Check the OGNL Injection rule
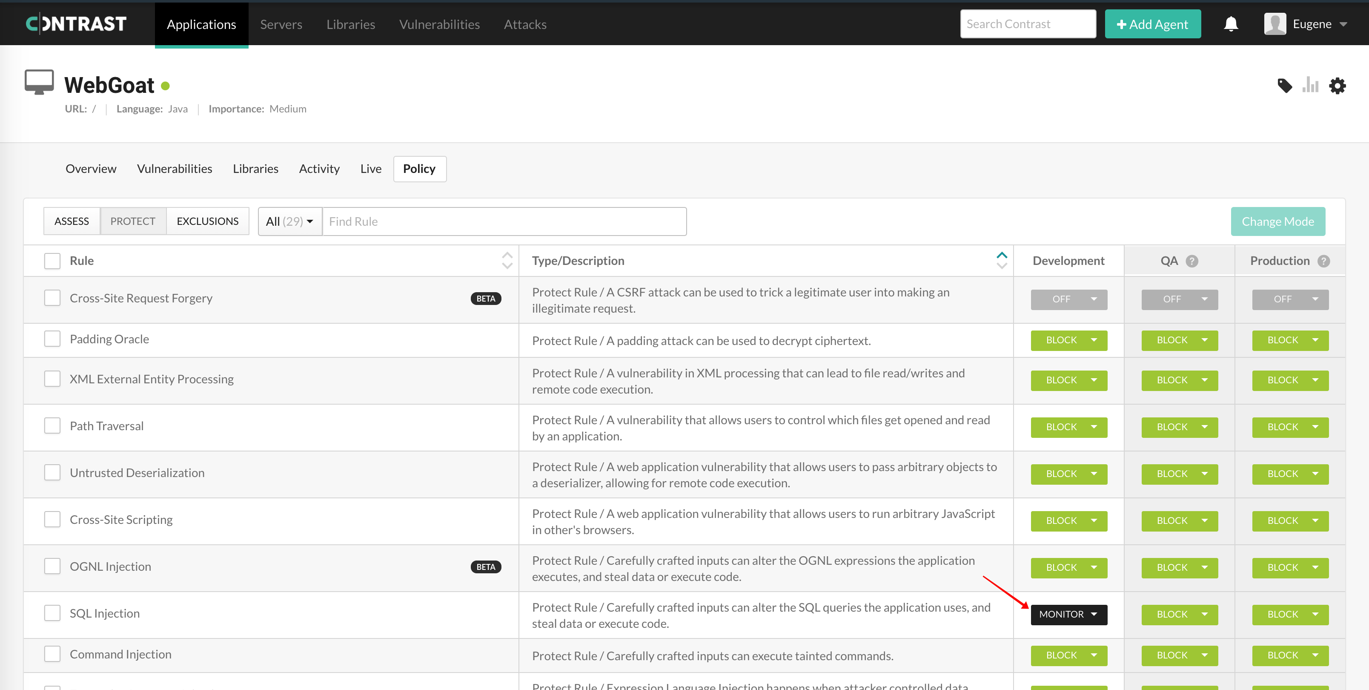 52,566
